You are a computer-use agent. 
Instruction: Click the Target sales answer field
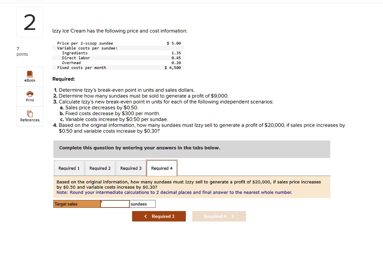tap(114, 204)
